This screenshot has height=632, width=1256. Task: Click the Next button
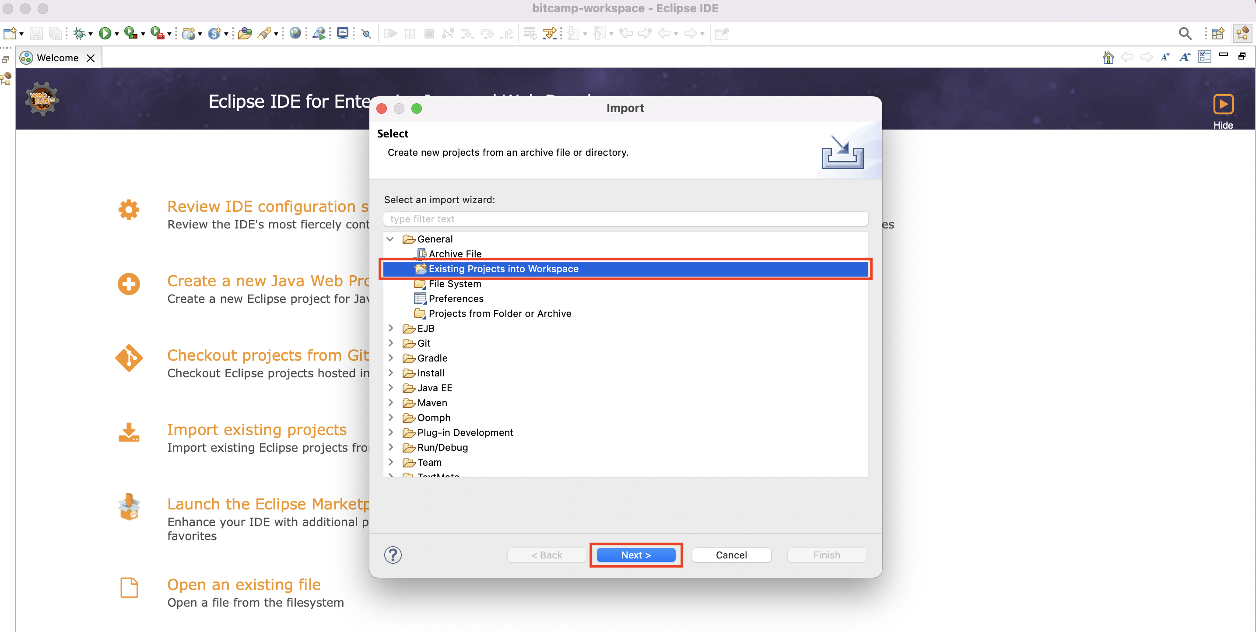[636, 555]
